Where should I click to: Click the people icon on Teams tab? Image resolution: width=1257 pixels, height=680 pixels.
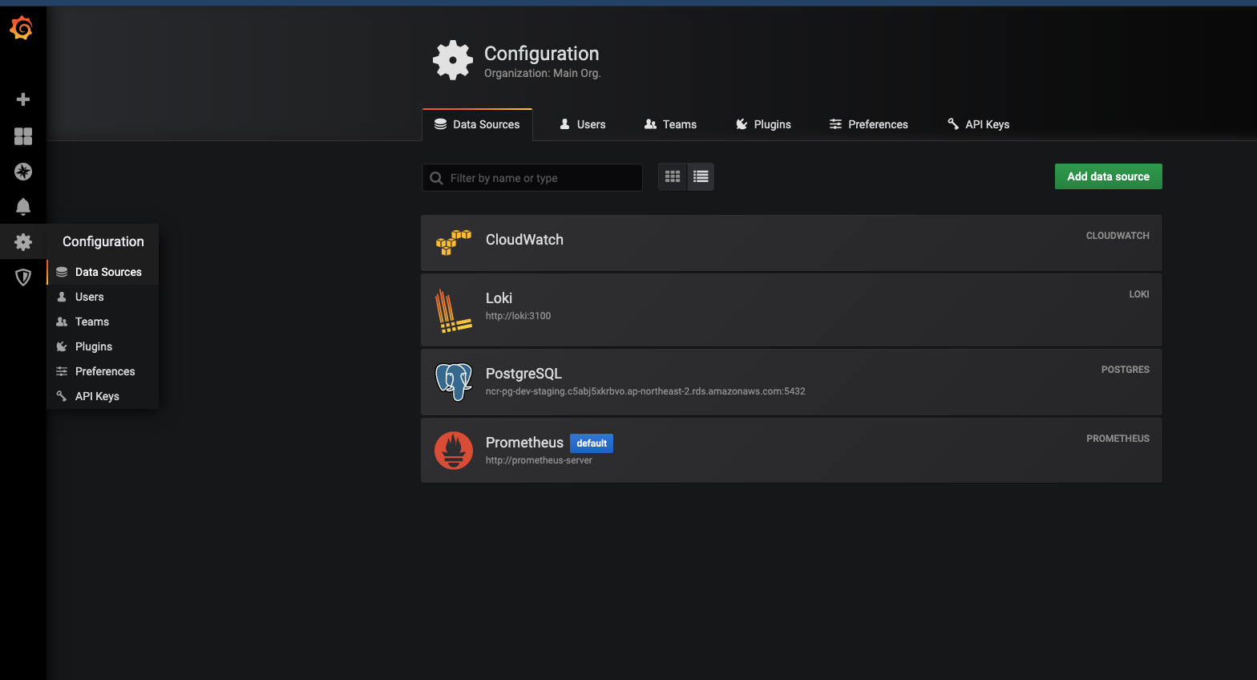650,124
